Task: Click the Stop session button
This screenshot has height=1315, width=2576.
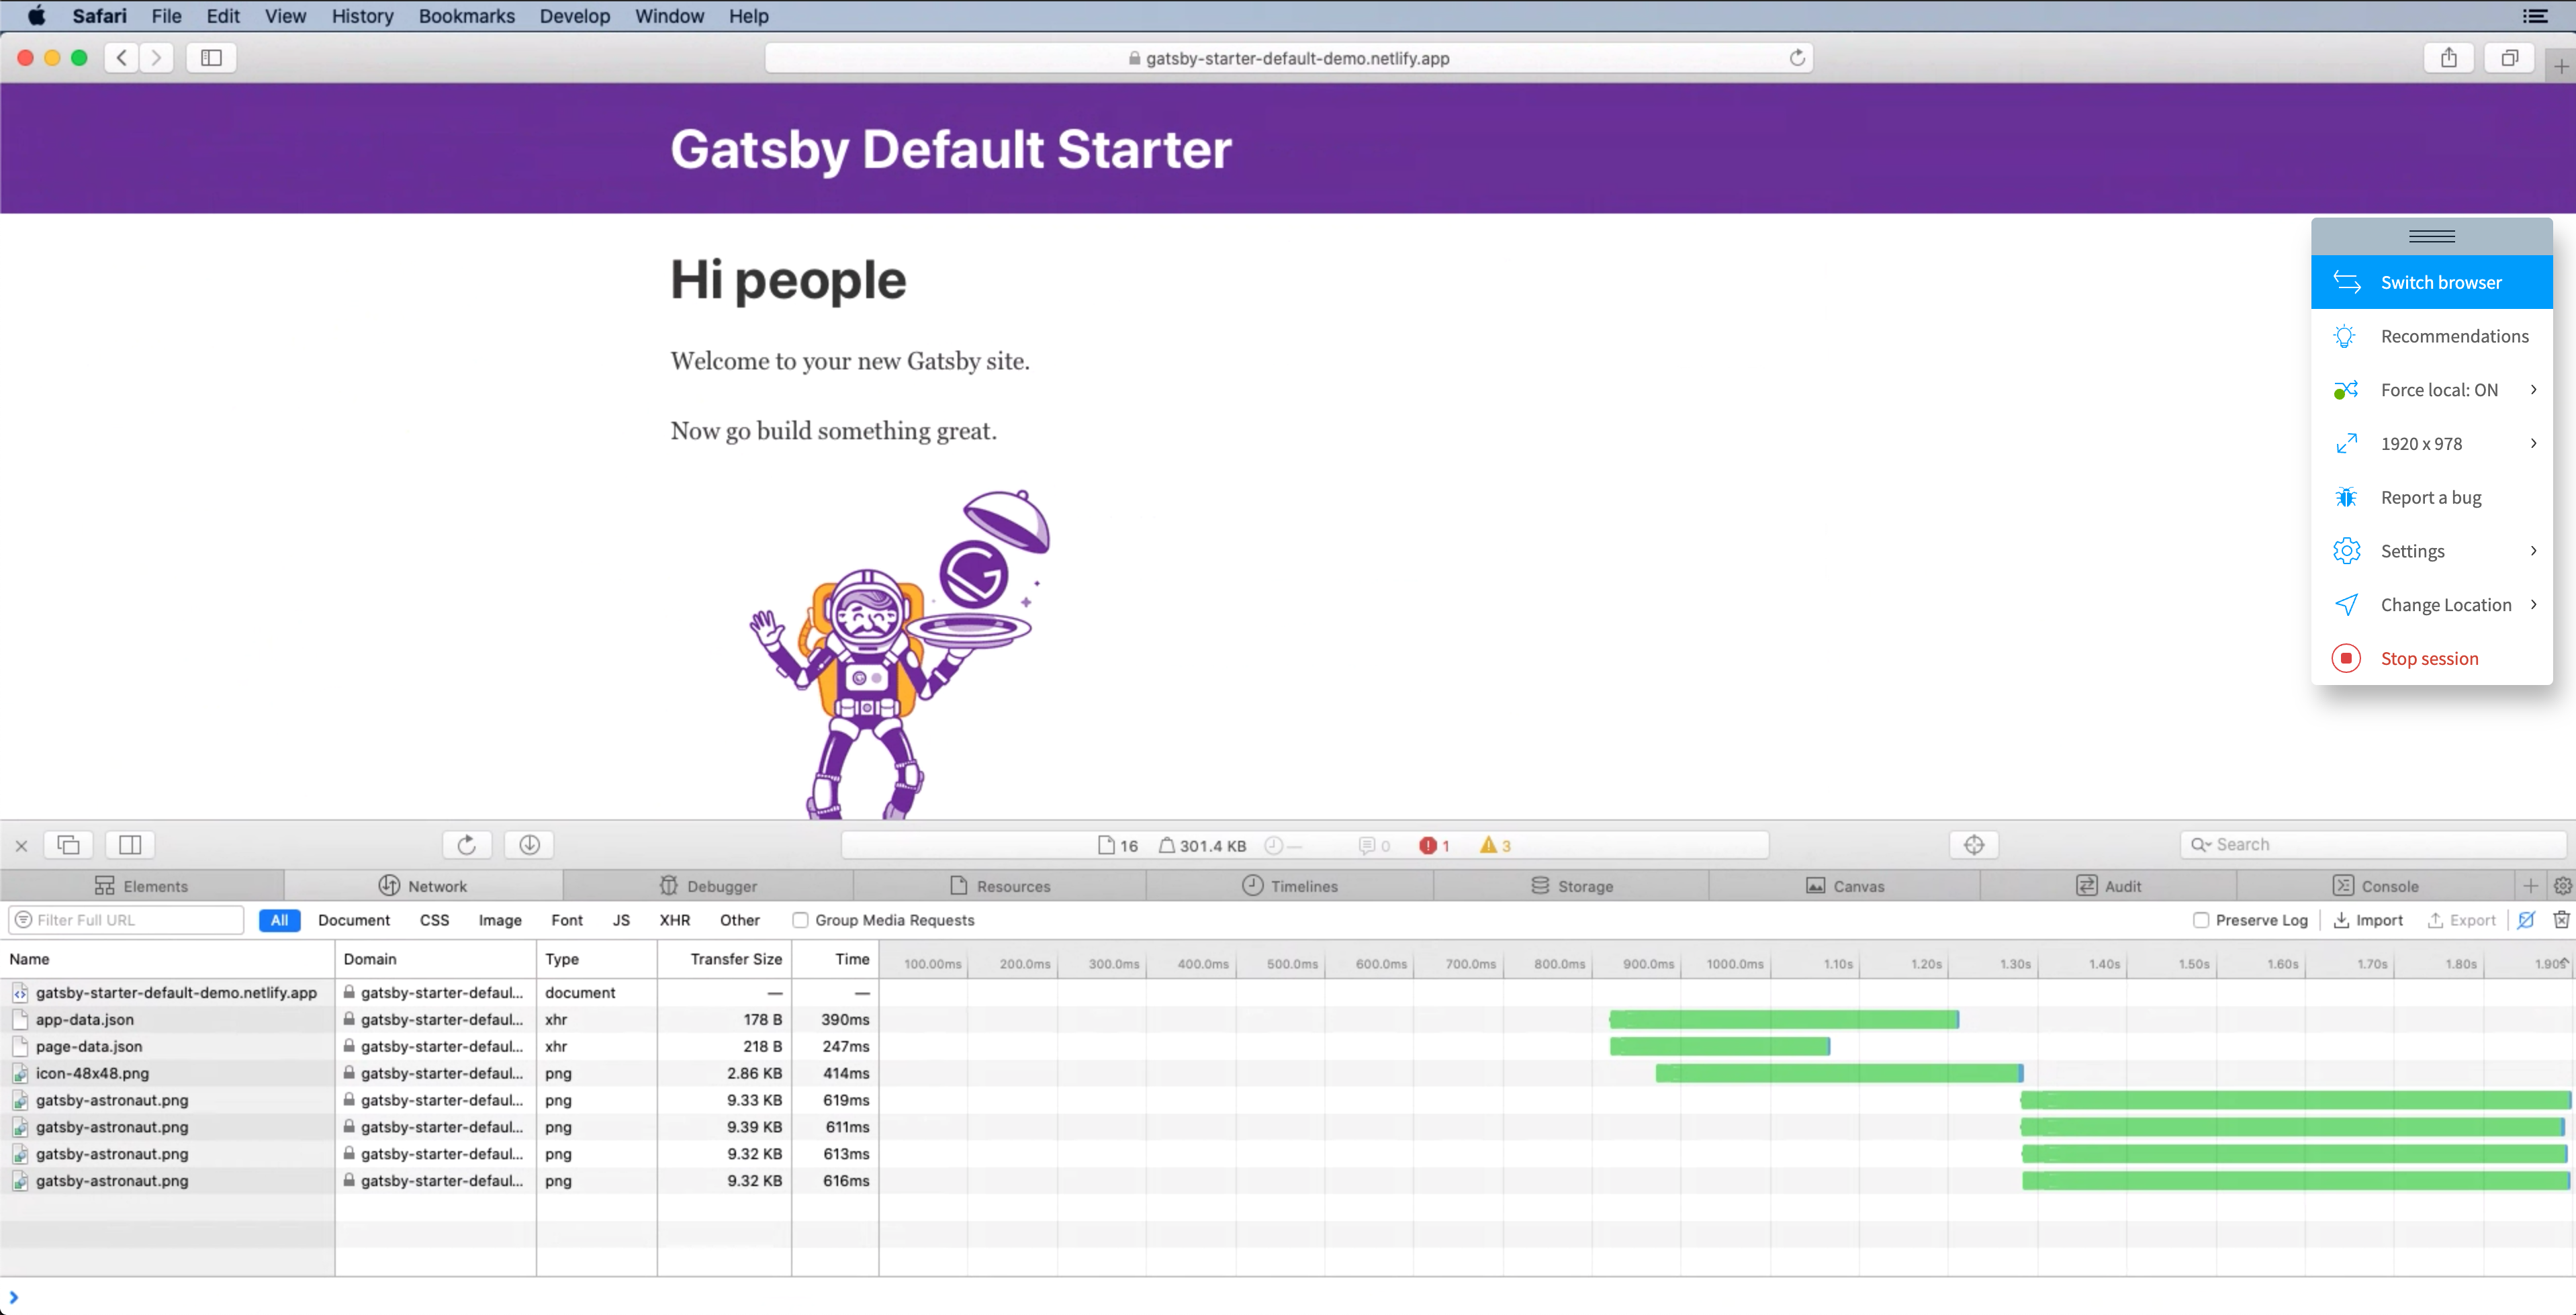Action: click(x=2429, y=659)
